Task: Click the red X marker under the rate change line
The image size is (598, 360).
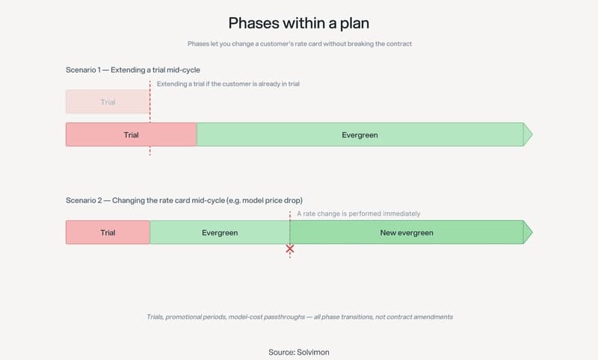Action: click(x=290, y=249)
